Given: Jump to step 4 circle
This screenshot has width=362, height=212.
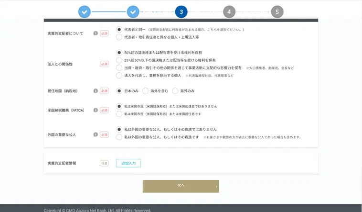Looking at the screenshot, I should click(229, 11).
